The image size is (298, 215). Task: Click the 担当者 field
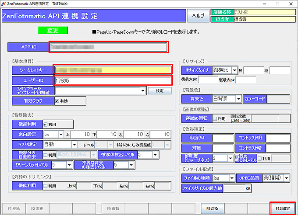click(265, 19)
